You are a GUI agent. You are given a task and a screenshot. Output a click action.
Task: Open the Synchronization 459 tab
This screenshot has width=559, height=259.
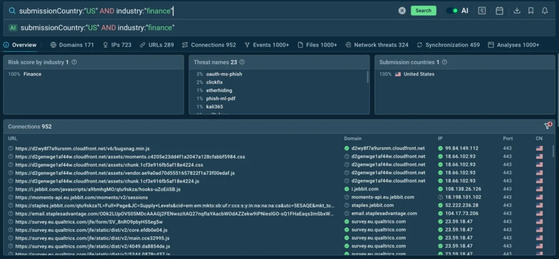tap(448, 45)
